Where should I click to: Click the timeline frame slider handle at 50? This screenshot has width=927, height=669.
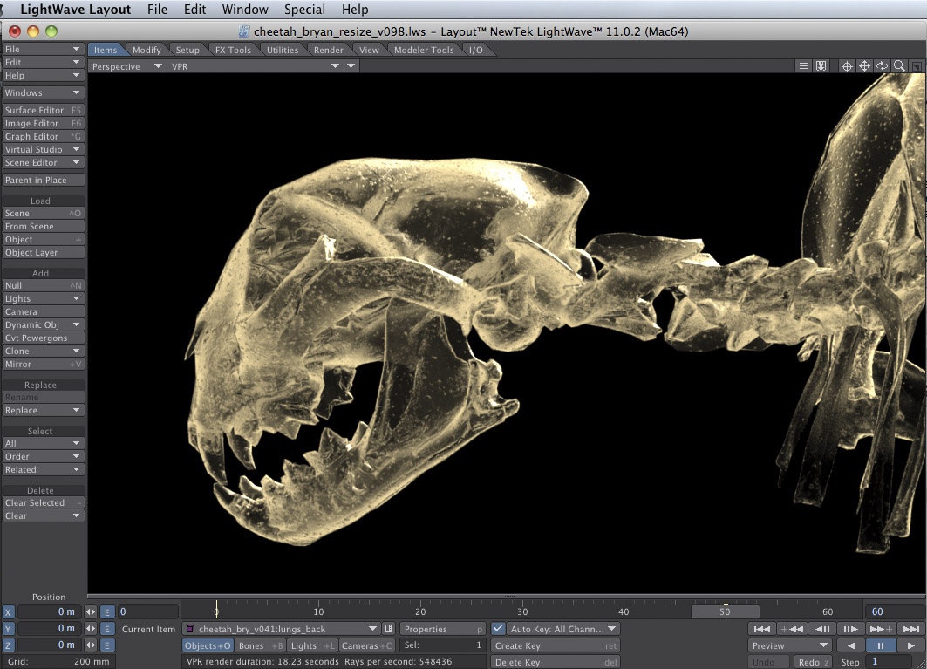click(725, 612)
